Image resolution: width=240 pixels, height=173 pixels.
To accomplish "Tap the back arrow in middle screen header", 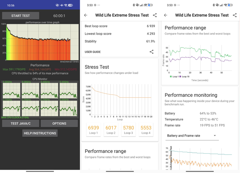I will tap(86, 15).
